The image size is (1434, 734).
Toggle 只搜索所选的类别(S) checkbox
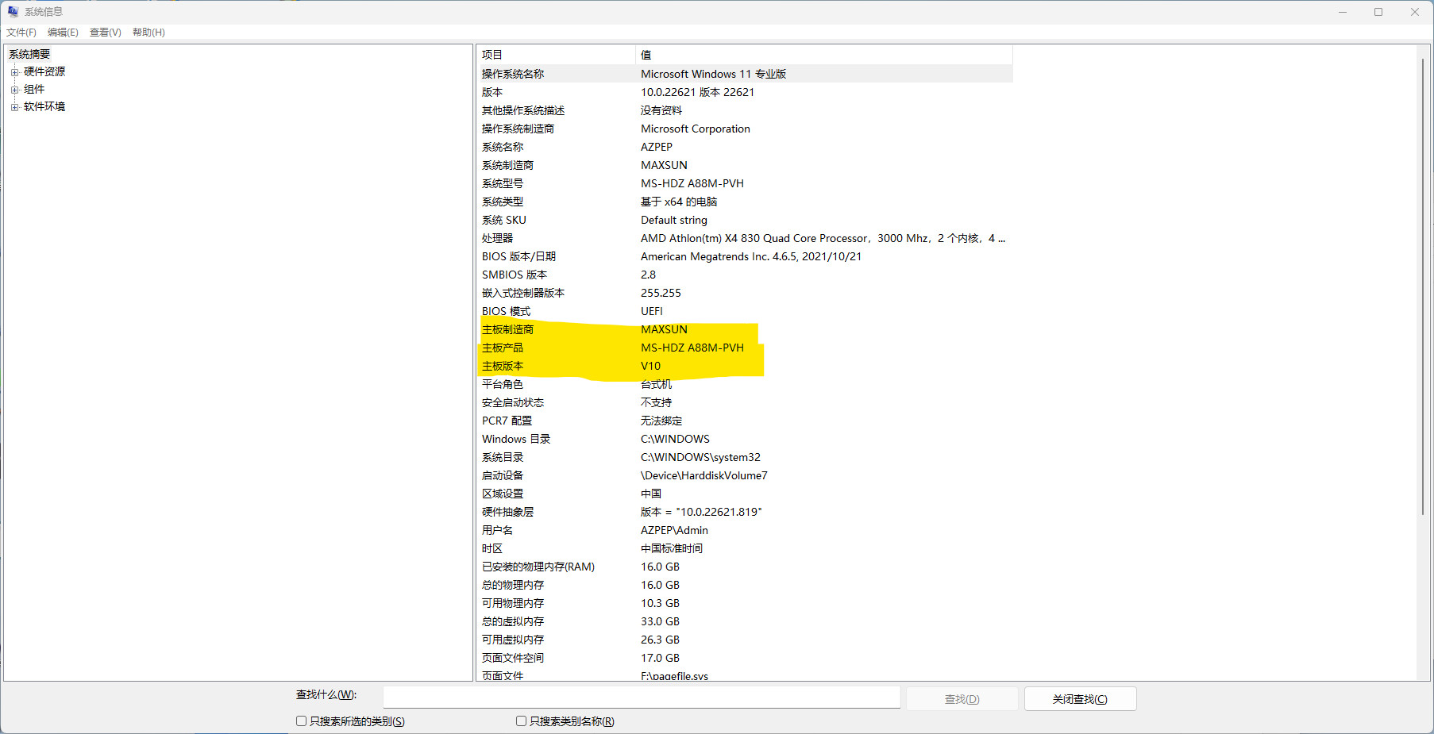(301, 721)
